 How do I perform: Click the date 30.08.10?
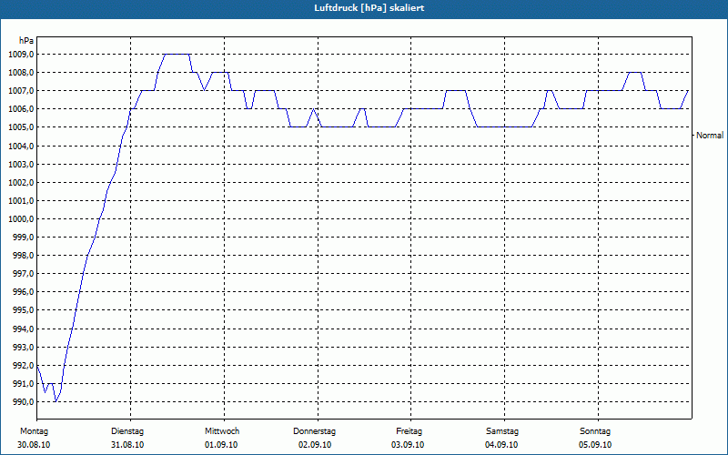[x=34, y=445]
